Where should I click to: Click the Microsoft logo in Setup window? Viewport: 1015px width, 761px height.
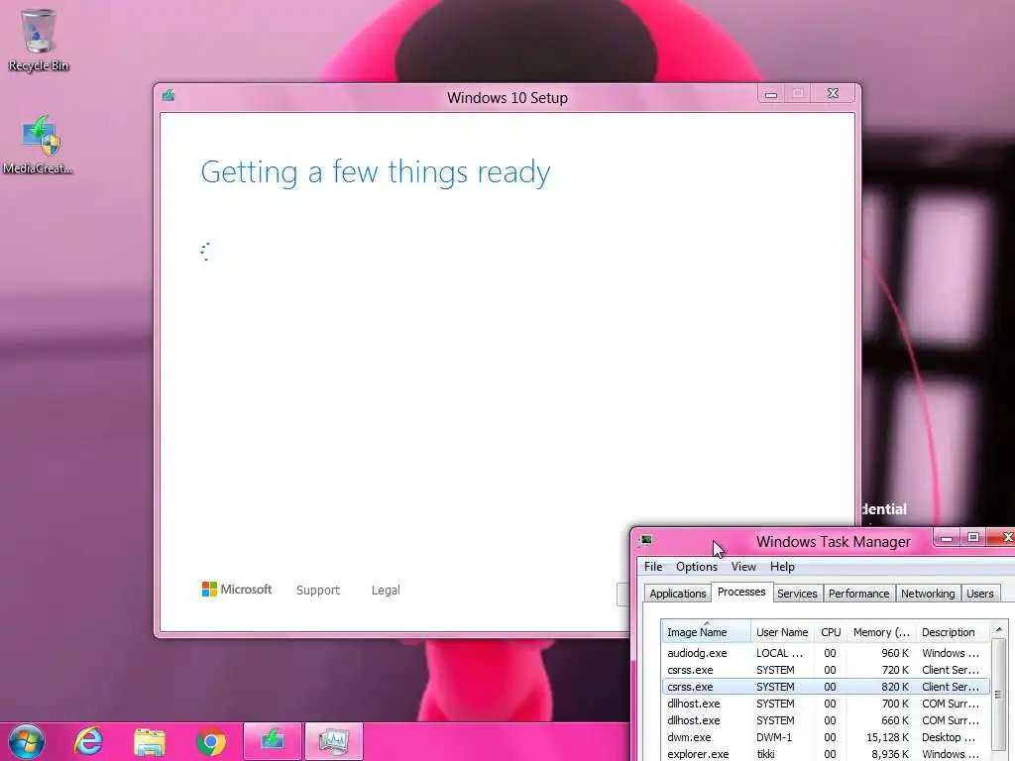(237, 589)
